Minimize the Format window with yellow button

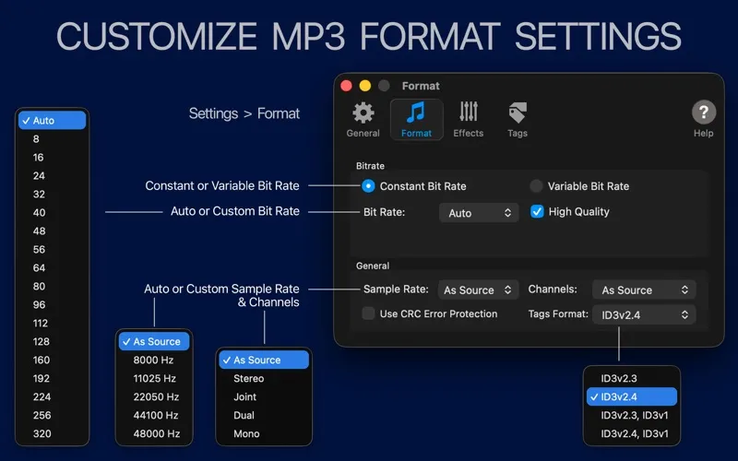(x=365, y=86)
